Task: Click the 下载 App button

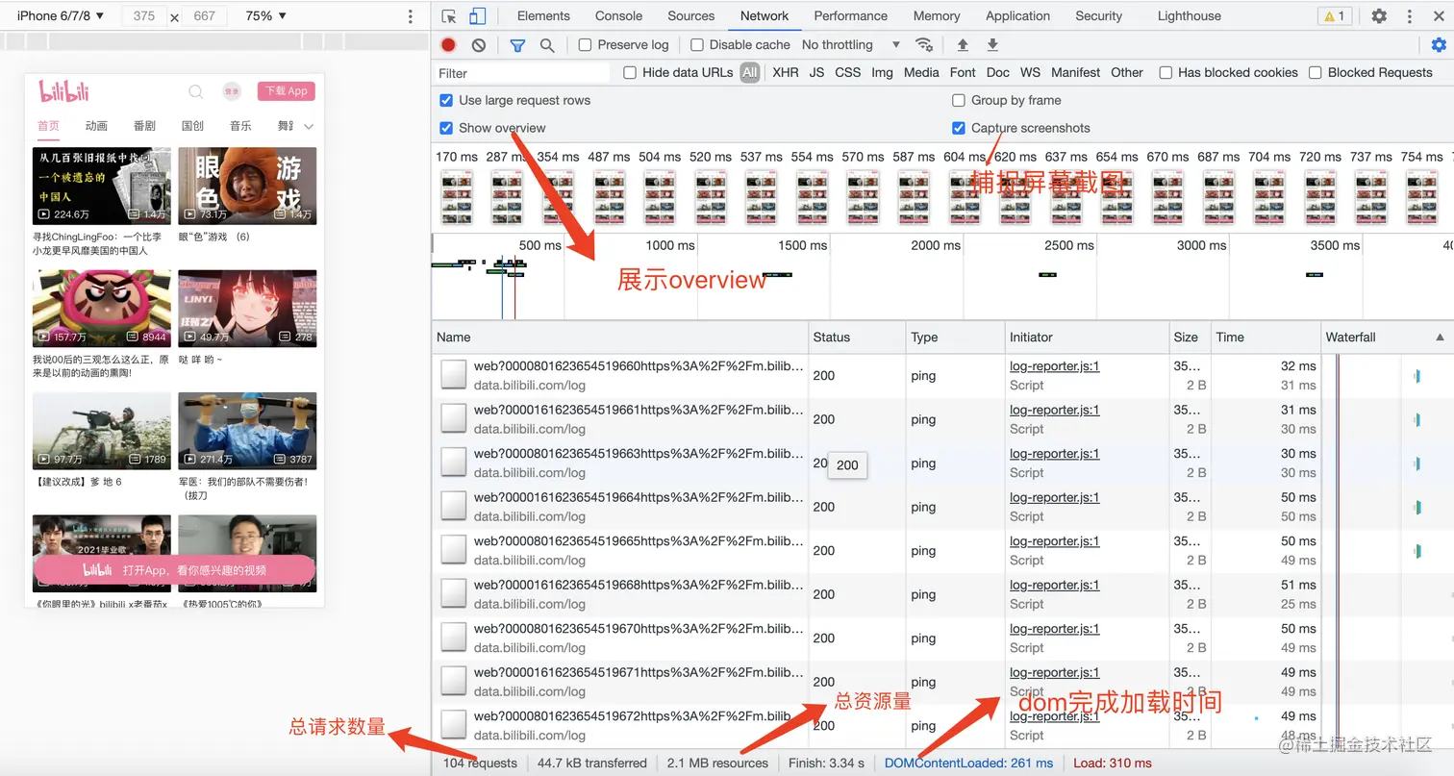Action: tap(287, 91)
